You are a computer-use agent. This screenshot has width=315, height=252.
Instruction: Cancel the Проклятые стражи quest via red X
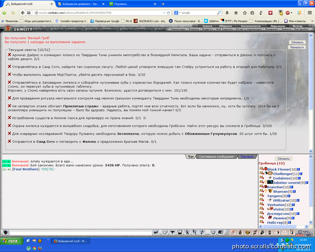point(9,106)
